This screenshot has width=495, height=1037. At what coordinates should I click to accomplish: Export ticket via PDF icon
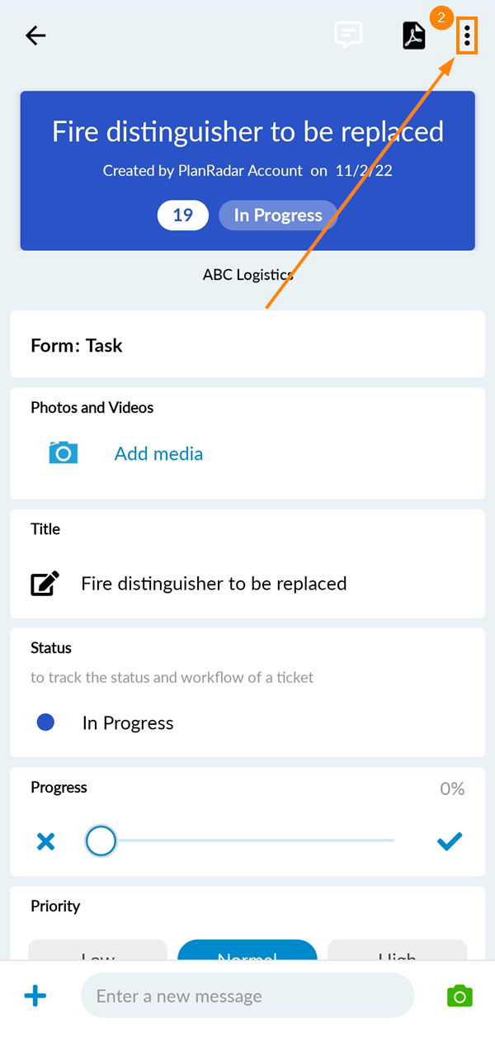point(413,36)
